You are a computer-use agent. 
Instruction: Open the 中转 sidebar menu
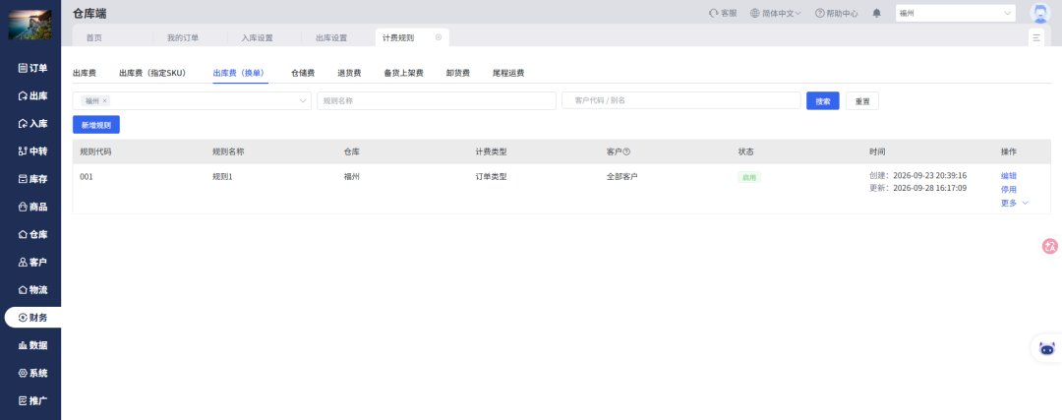coord(32,151)
